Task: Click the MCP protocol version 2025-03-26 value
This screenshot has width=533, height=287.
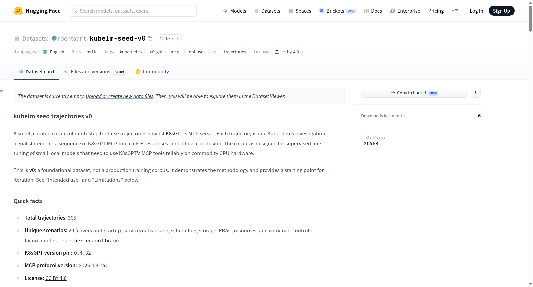Action: tap(93, 266)
